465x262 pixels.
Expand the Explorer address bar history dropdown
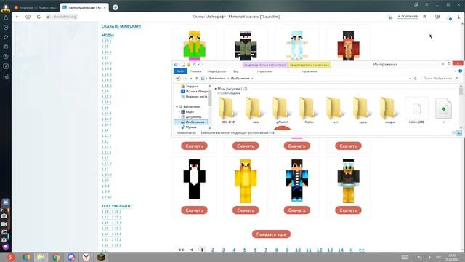coord(410,79)
